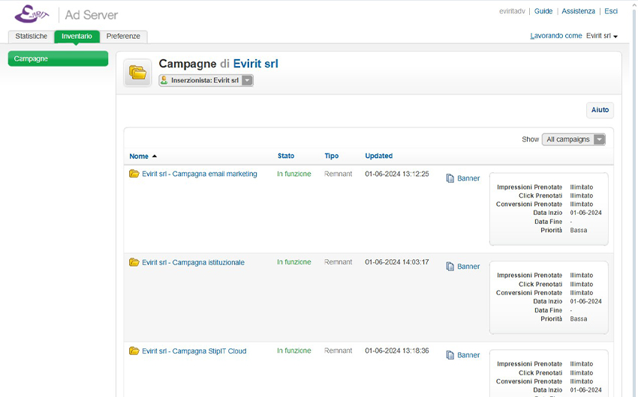Screen dimensions: 638x397
Task: Switch to the Statistiche tab
Action: point(31,36)
